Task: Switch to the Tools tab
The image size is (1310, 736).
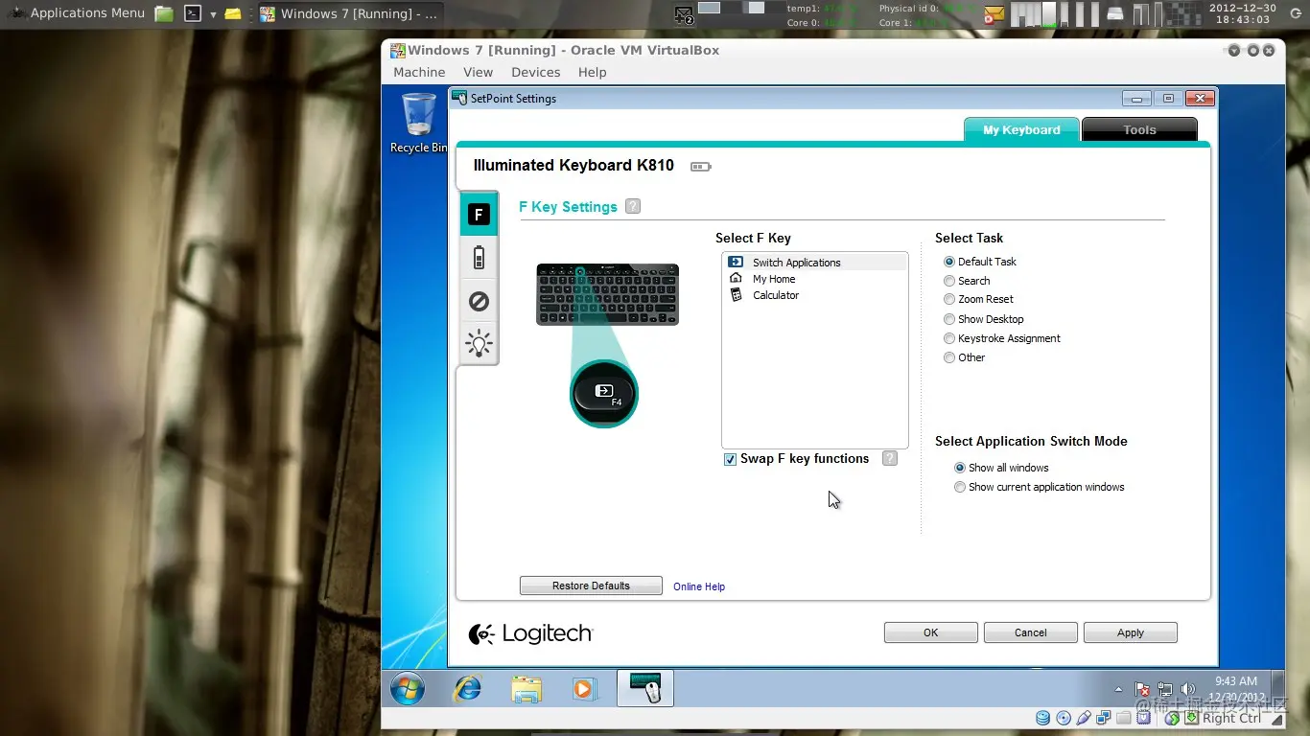Action: tap(1139, 129)
